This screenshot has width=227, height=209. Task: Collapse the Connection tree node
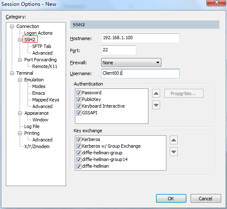click(12, 26)
